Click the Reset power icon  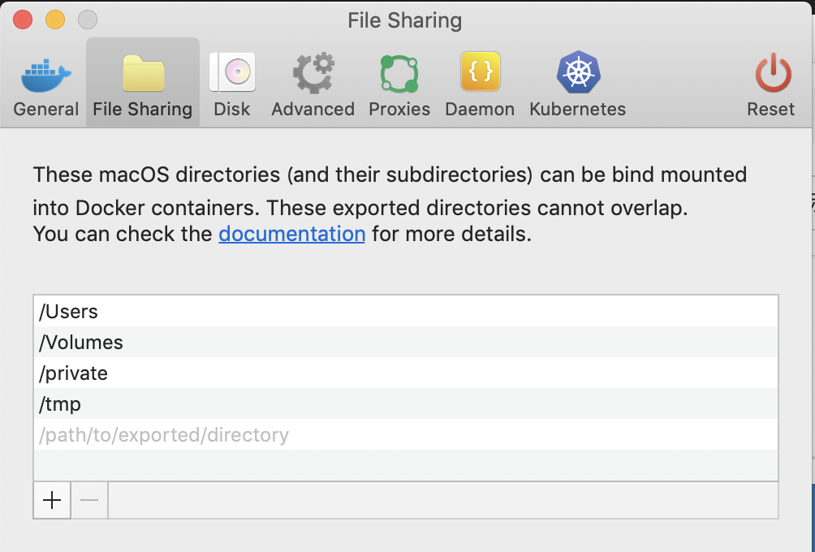(771, 74)
